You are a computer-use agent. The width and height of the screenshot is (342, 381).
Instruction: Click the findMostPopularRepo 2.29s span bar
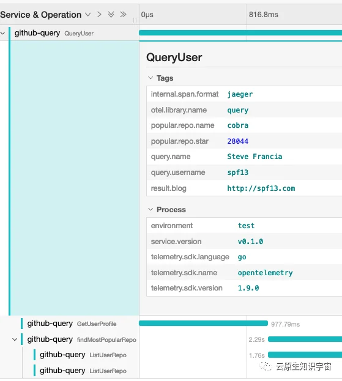click(x=305, y=339)
